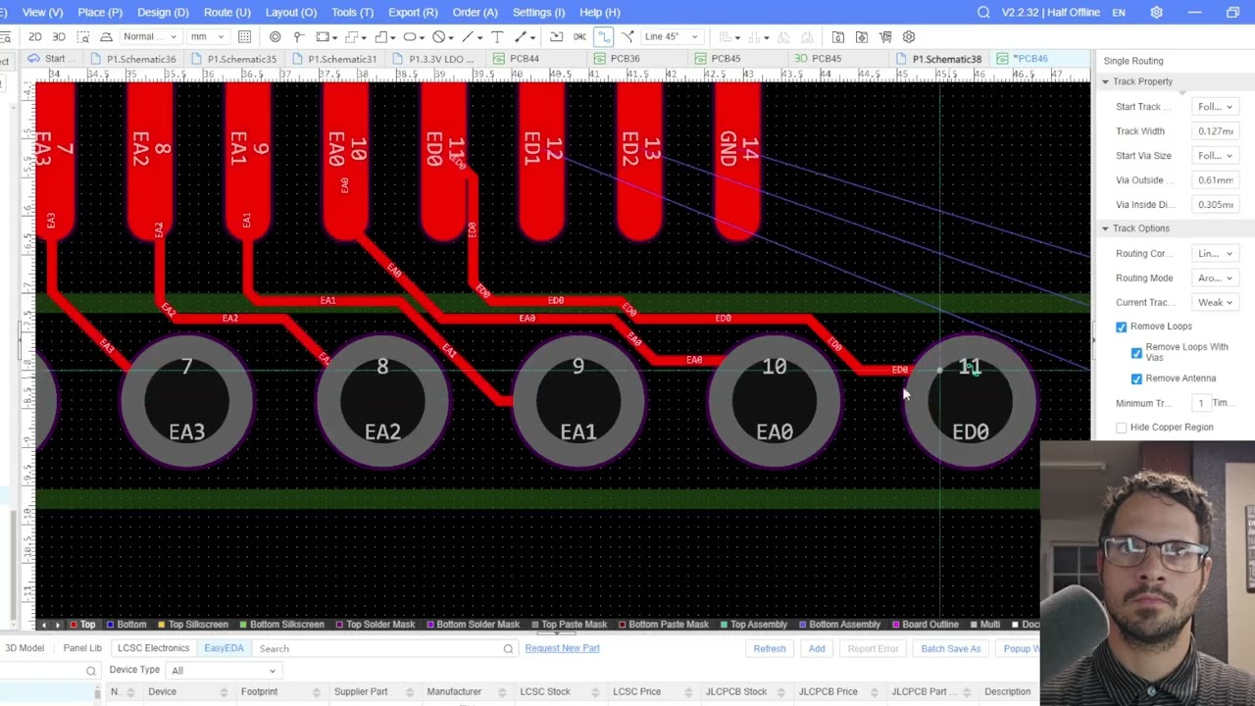This screenshot has width=1255, height=706.
Task: Switch to PCB44 tab
Action: [x=517, y=59]
